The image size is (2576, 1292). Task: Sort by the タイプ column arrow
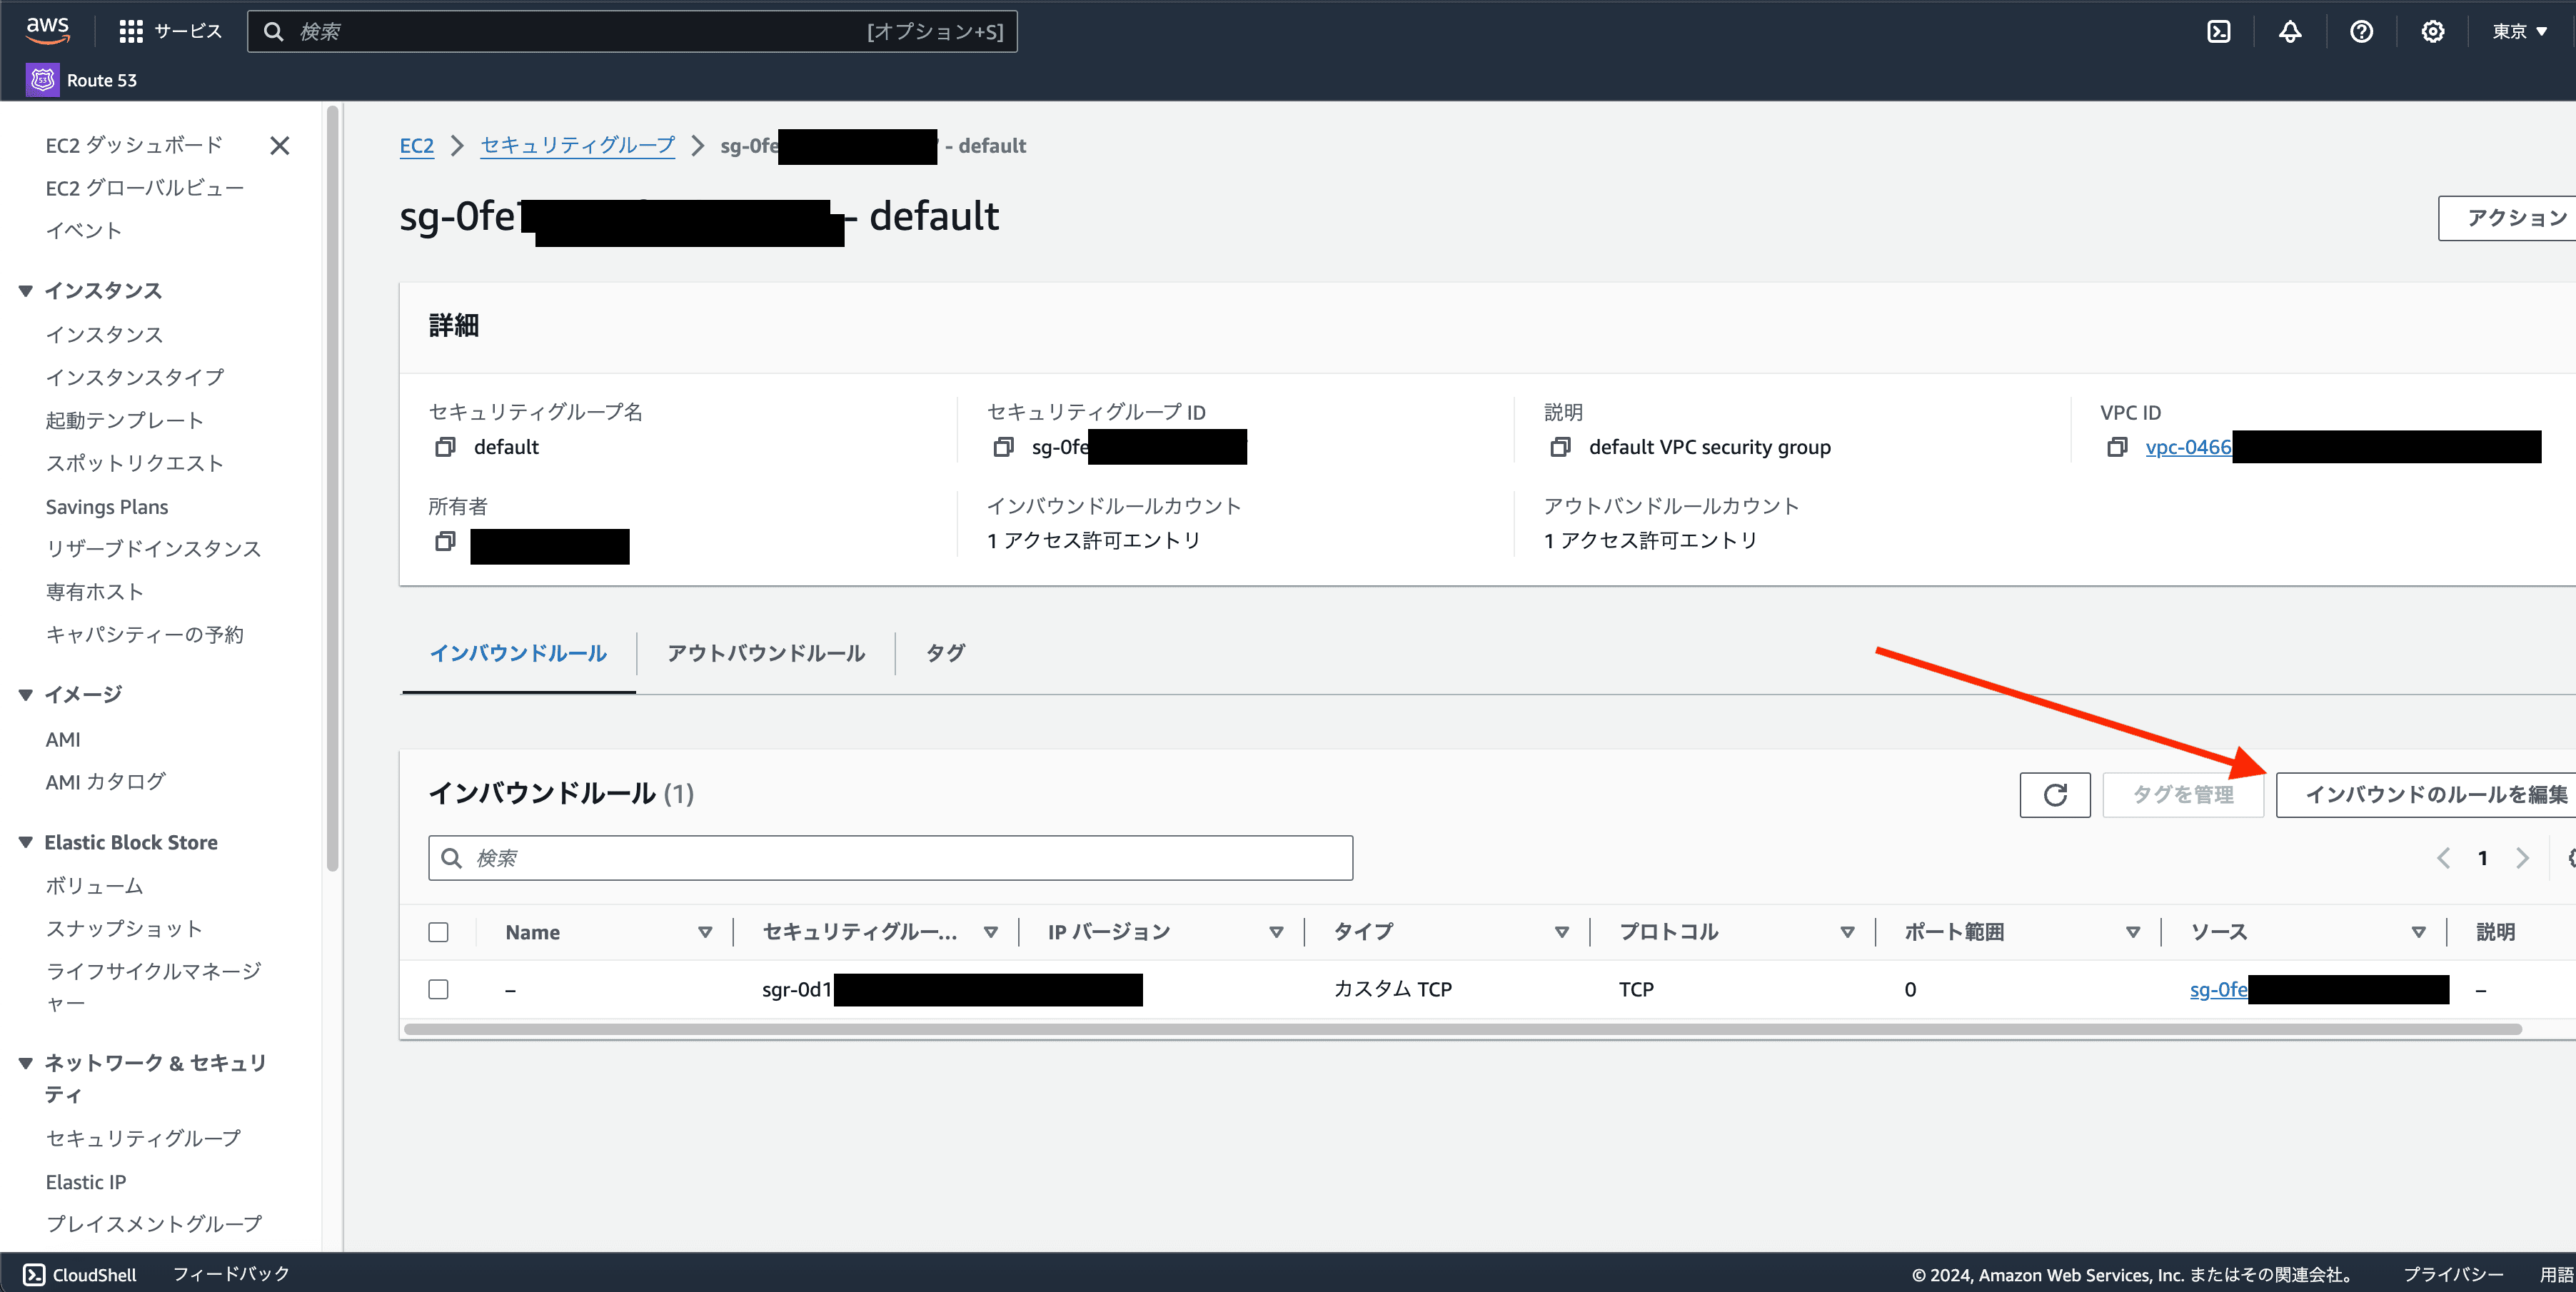pyautogui.click(x=1562, y=932)
